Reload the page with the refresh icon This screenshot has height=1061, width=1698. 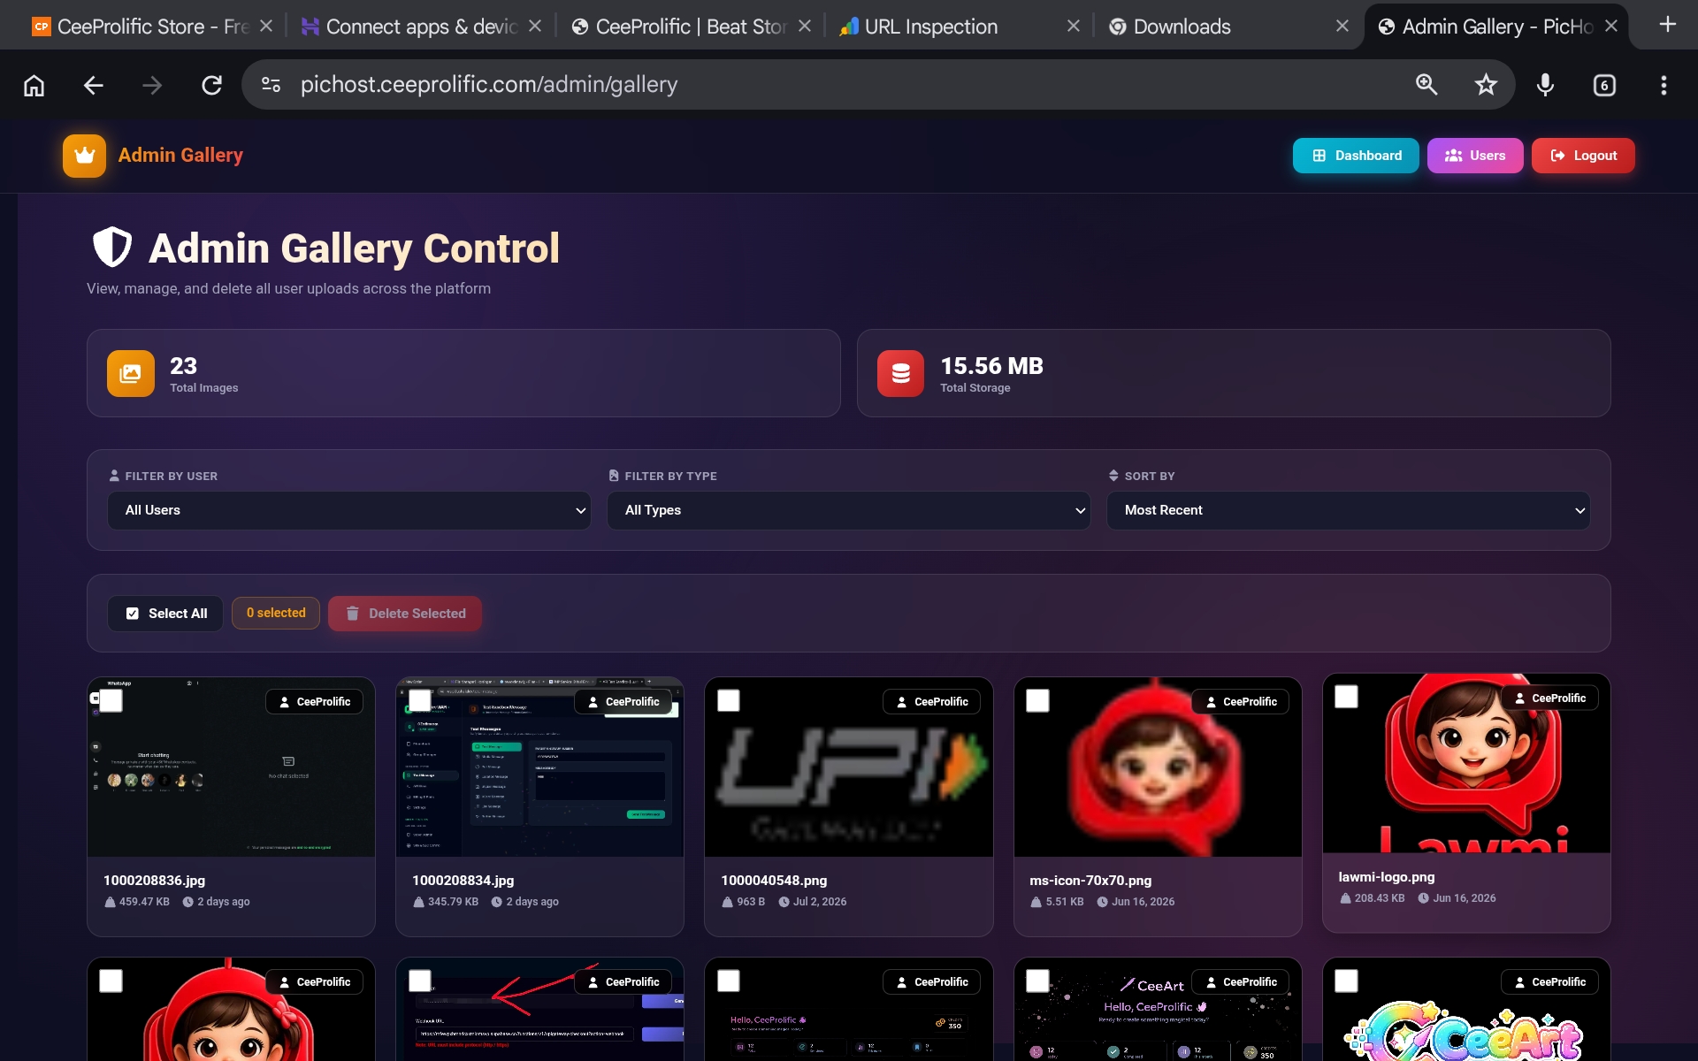pyautogui.click(x=211, y=85)
